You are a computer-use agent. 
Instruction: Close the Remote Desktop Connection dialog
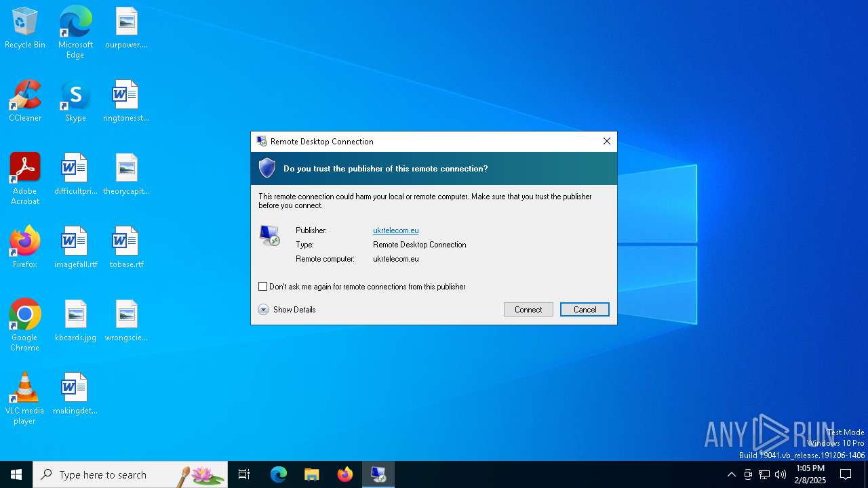tap(607, 141)
